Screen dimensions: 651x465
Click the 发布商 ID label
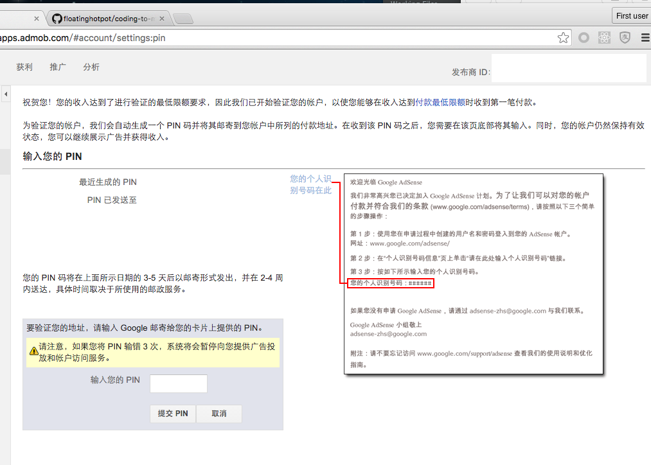(x=471, y=72)
